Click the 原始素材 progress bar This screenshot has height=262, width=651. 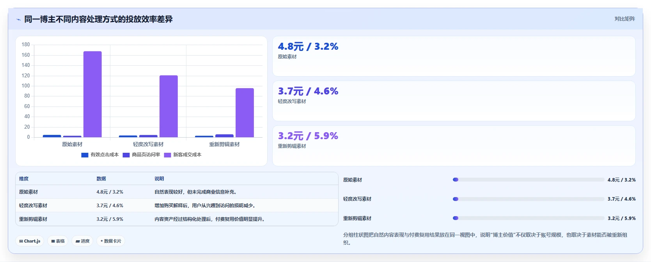pyautogui.click(x=529, y=180)
